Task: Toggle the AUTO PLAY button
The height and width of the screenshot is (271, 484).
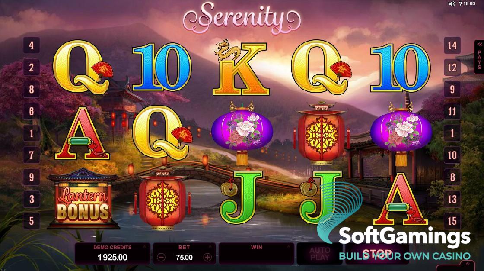Action: pos(319,254)
